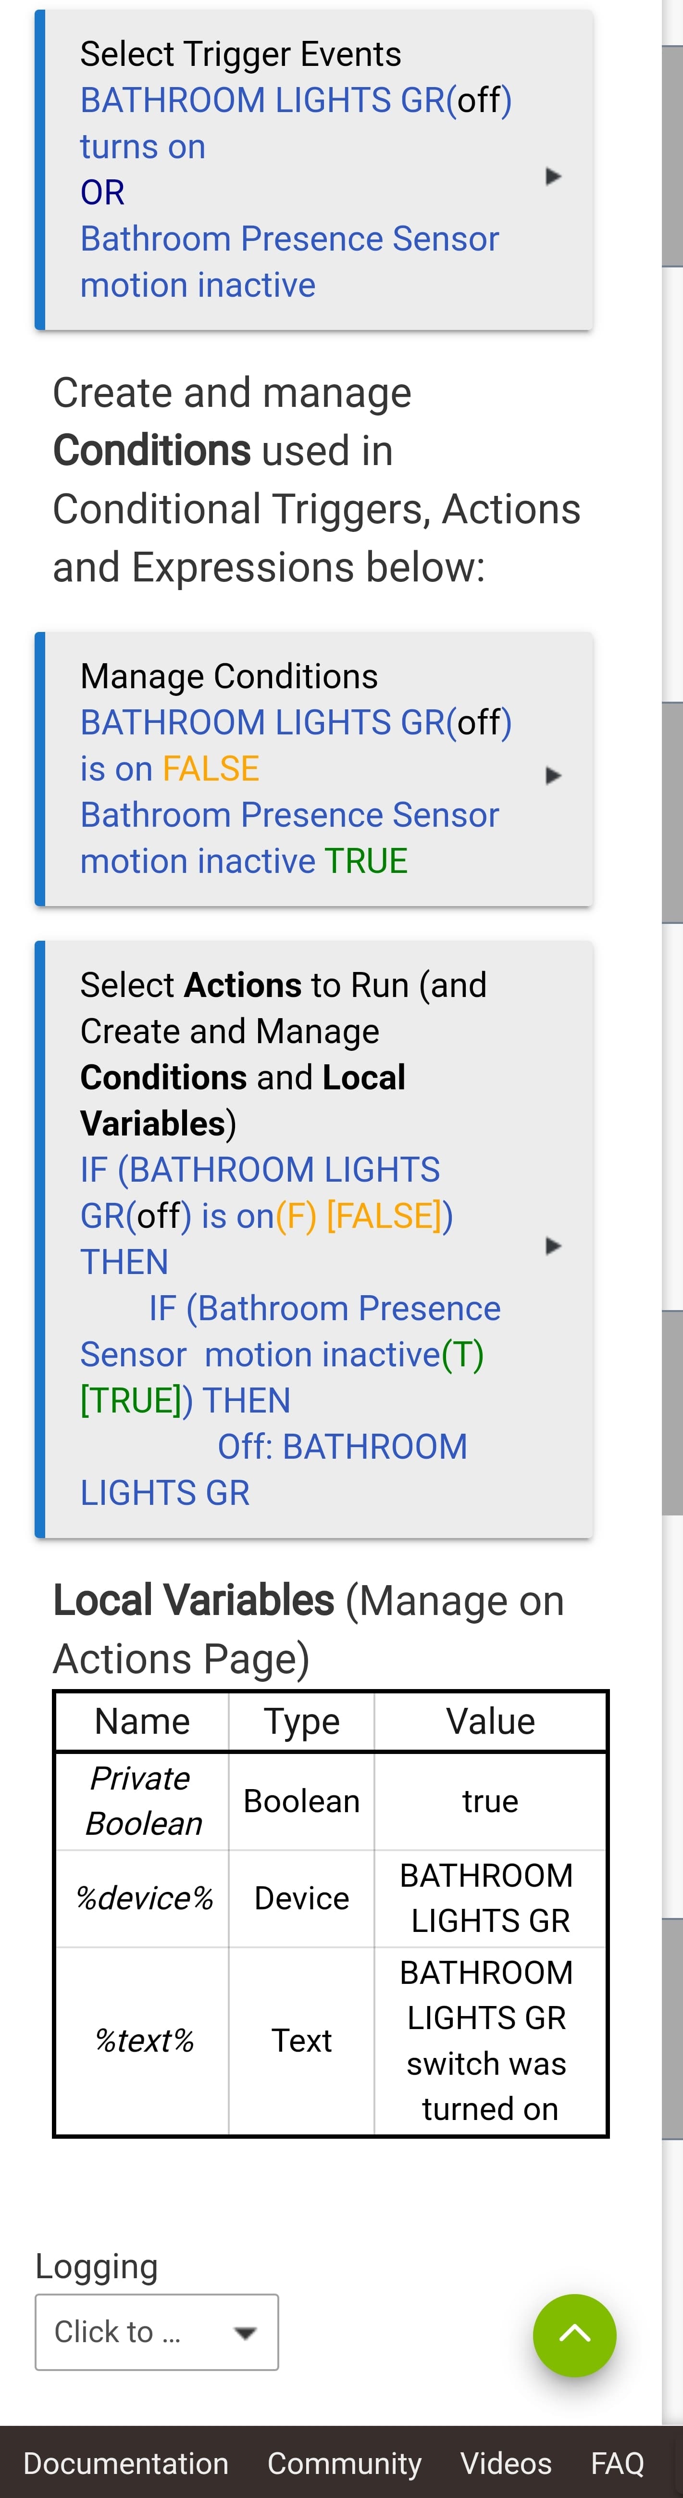
Task: Click the page scrollbar on the right
Action: pyautogui.click(x=672, y=1212)
